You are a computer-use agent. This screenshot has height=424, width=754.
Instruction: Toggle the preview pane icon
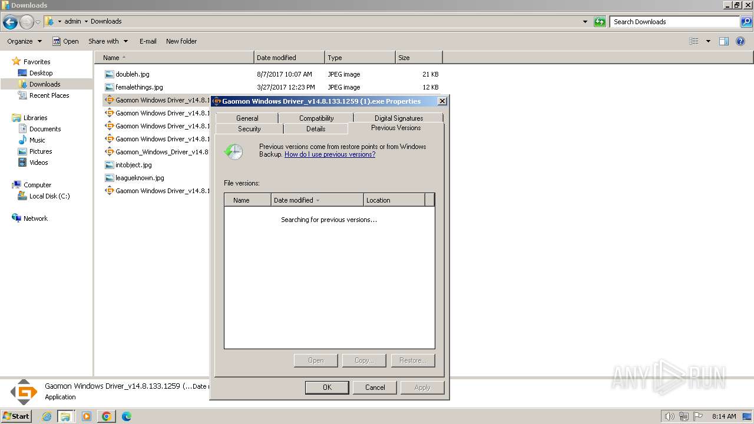[724, 41]
